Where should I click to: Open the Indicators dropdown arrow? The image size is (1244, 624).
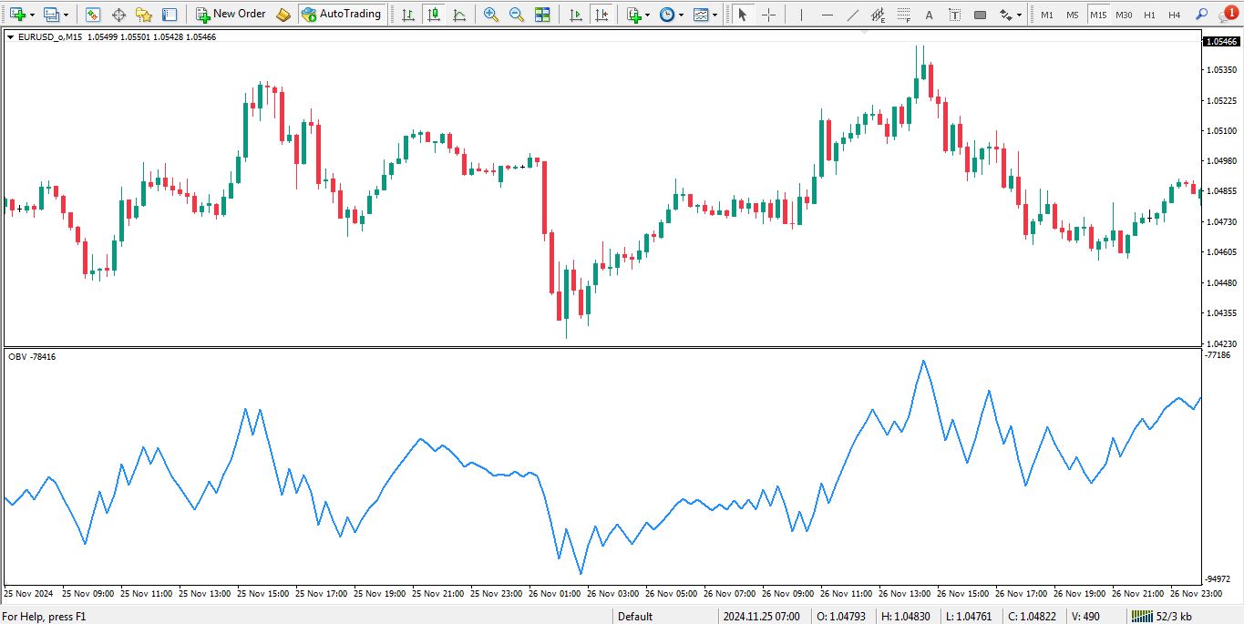(648, 15)
